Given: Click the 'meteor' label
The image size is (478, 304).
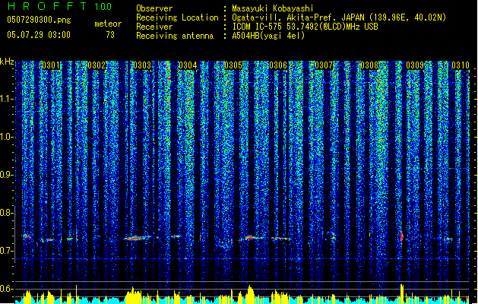Looking at the screenshot, I should [108, 24].
